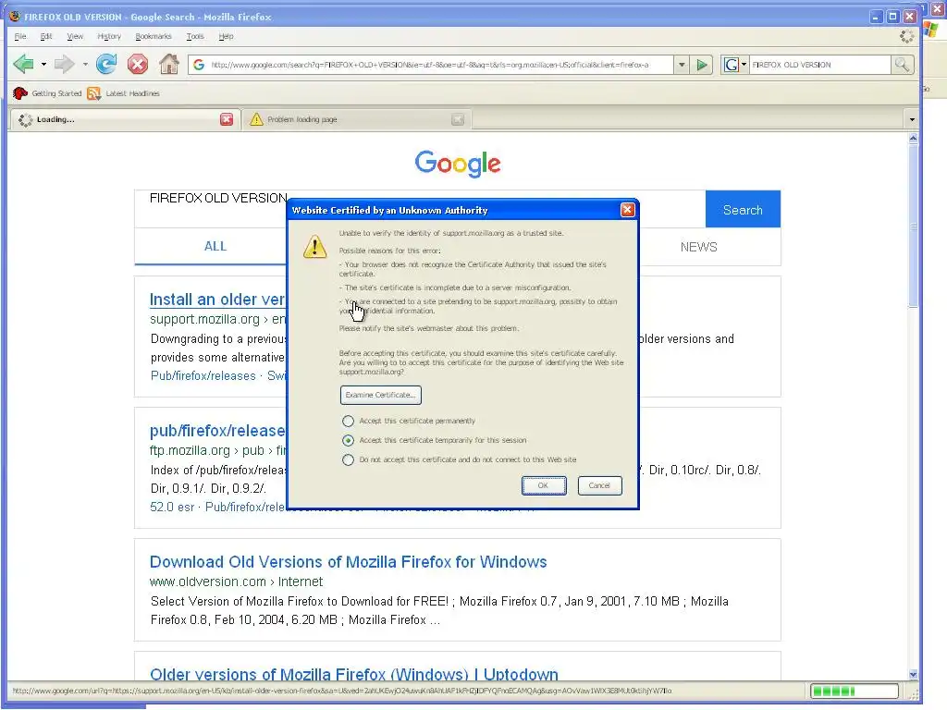947x710 pixels.
Task: Open Older versions of Mozilla Firefox Uptodown link
Action: click(354, 674)
